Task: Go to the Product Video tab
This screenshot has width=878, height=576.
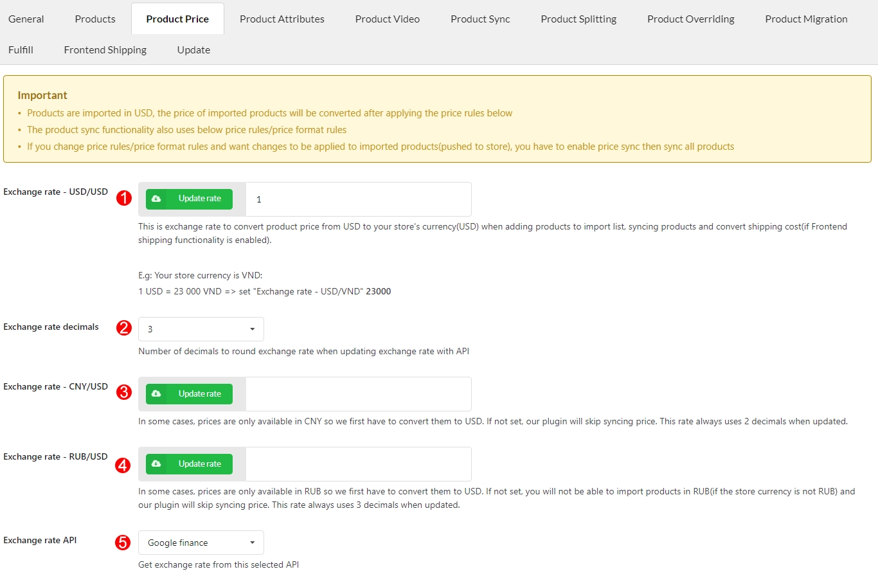Action: (388, 19)
